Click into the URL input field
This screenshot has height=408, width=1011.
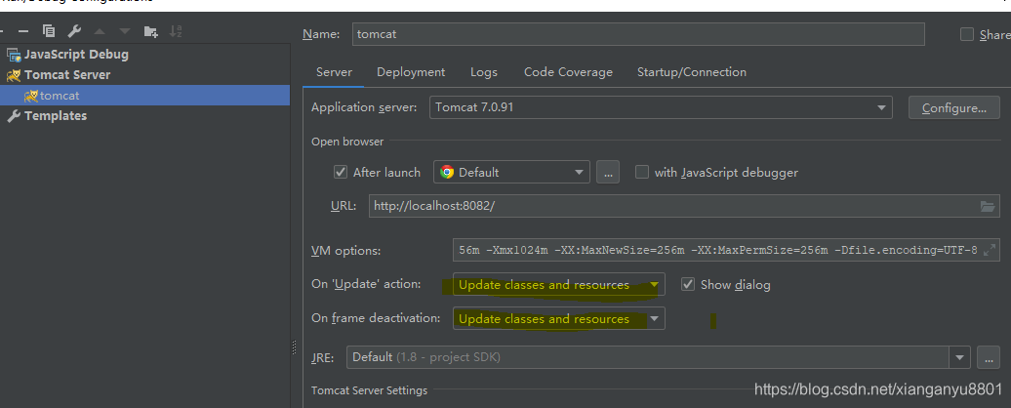[684, 206]
